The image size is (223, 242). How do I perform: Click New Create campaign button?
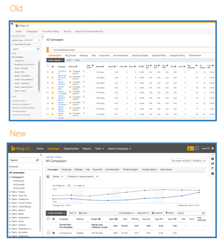pyautogui.click(x=56, y=213)
